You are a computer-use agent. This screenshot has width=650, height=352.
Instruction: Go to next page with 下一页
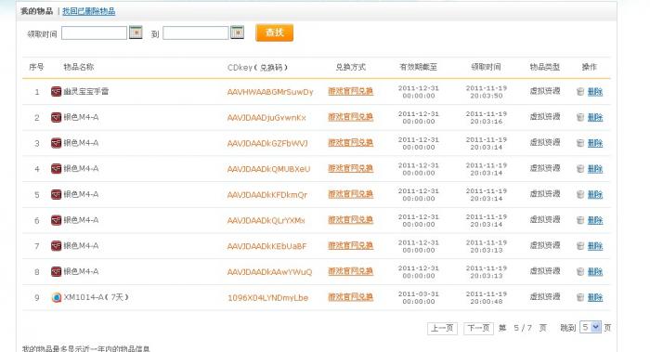pyautogui.click(x=478, y=329)
